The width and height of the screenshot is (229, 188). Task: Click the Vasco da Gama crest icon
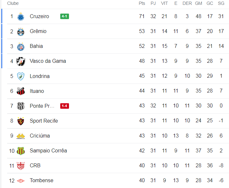(x=21, y=61)
